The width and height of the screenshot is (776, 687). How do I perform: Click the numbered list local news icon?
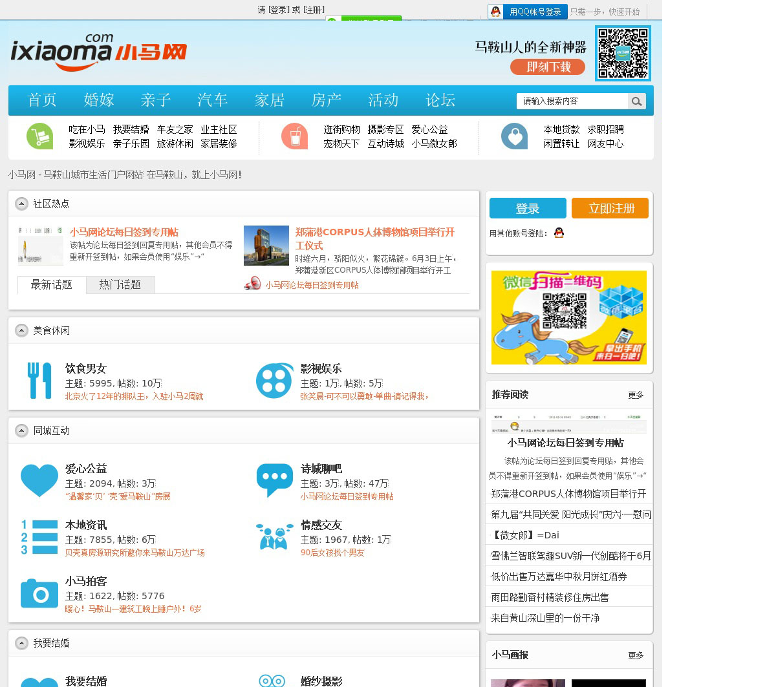[39, 537]
